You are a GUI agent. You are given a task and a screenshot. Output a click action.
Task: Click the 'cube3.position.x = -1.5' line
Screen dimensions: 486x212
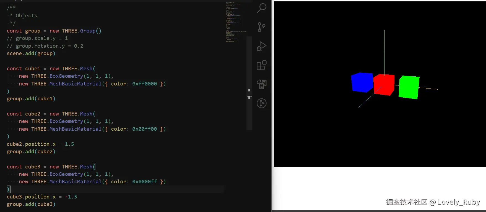click(x=42, y=197)
